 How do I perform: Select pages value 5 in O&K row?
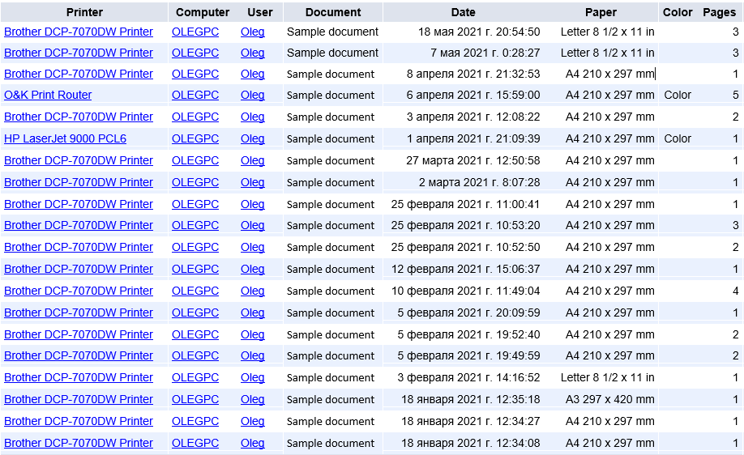[735, 95]
